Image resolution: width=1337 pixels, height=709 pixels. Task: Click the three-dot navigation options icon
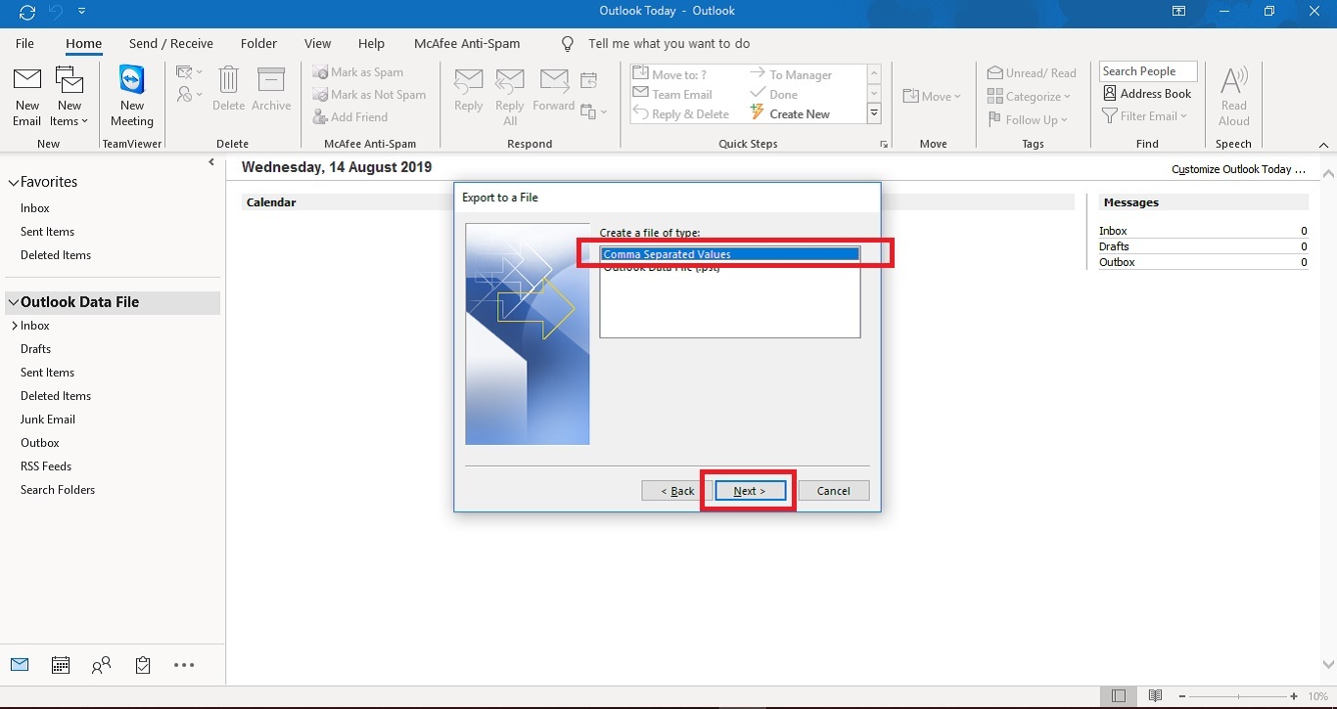point(184,665)
